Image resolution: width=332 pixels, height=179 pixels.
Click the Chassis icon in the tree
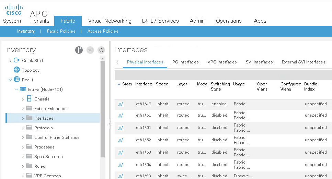pos(29,99)
